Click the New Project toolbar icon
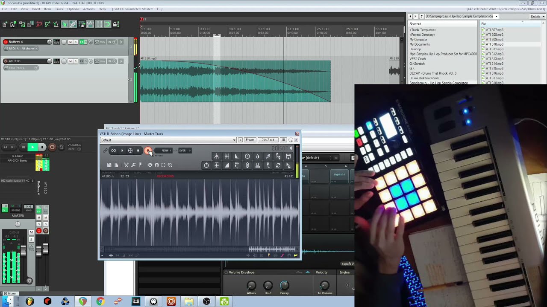547x307 pixels. pyautogui.click(x=4, y=24)
